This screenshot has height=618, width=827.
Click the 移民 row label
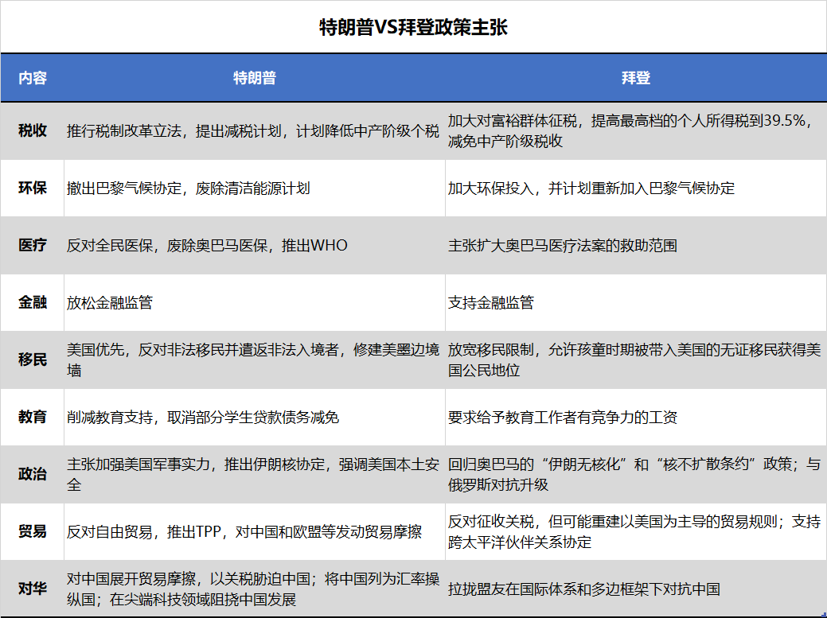[33, 360]
